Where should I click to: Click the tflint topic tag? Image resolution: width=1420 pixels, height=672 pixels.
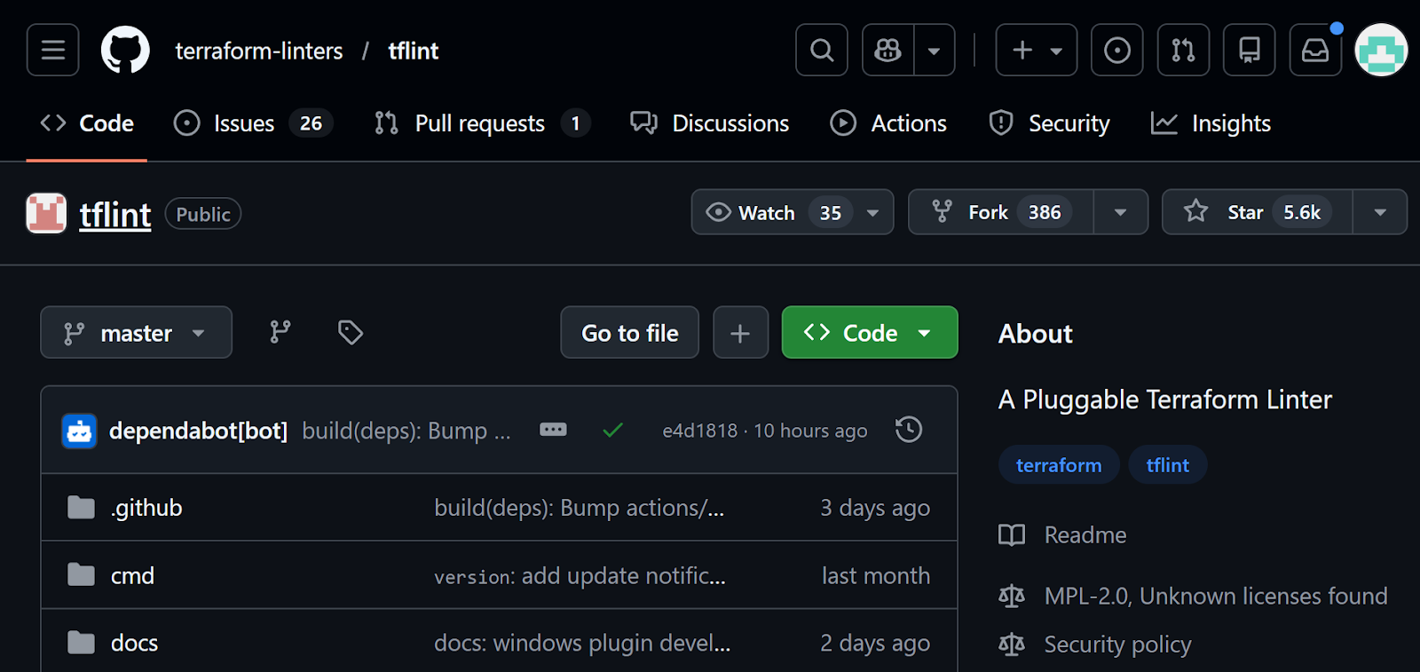(x=1168, y=465)
